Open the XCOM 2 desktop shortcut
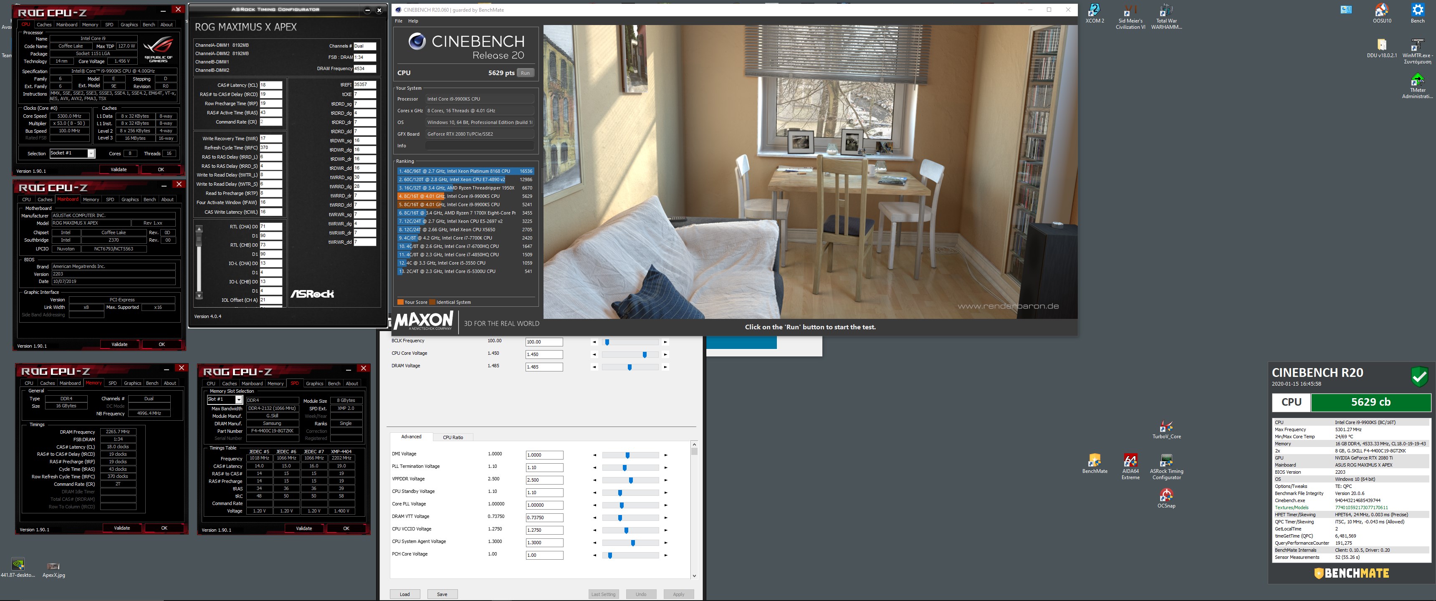Image resolution: width=1436 pixels, height=601 pixels. pos(1094,13)
